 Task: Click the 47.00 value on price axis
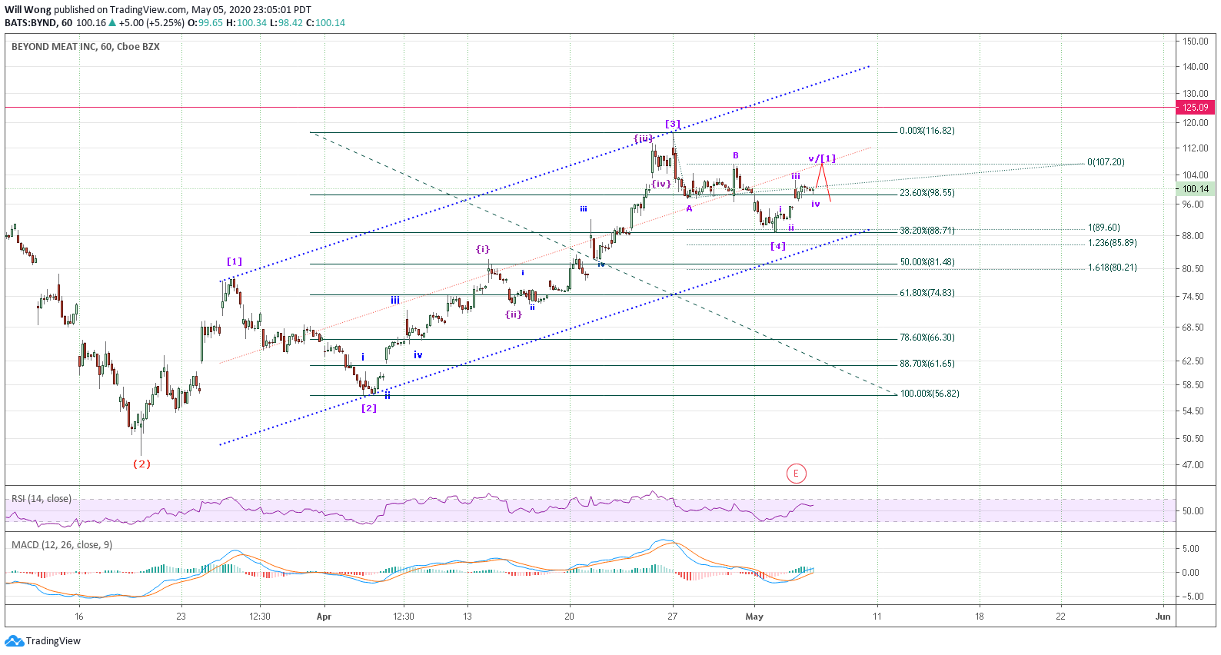(1194, 465)
